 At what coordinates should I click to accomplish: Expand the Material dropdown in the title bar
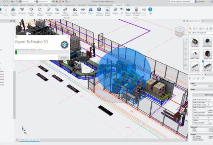pyautogui.click(x=28, y=2)
